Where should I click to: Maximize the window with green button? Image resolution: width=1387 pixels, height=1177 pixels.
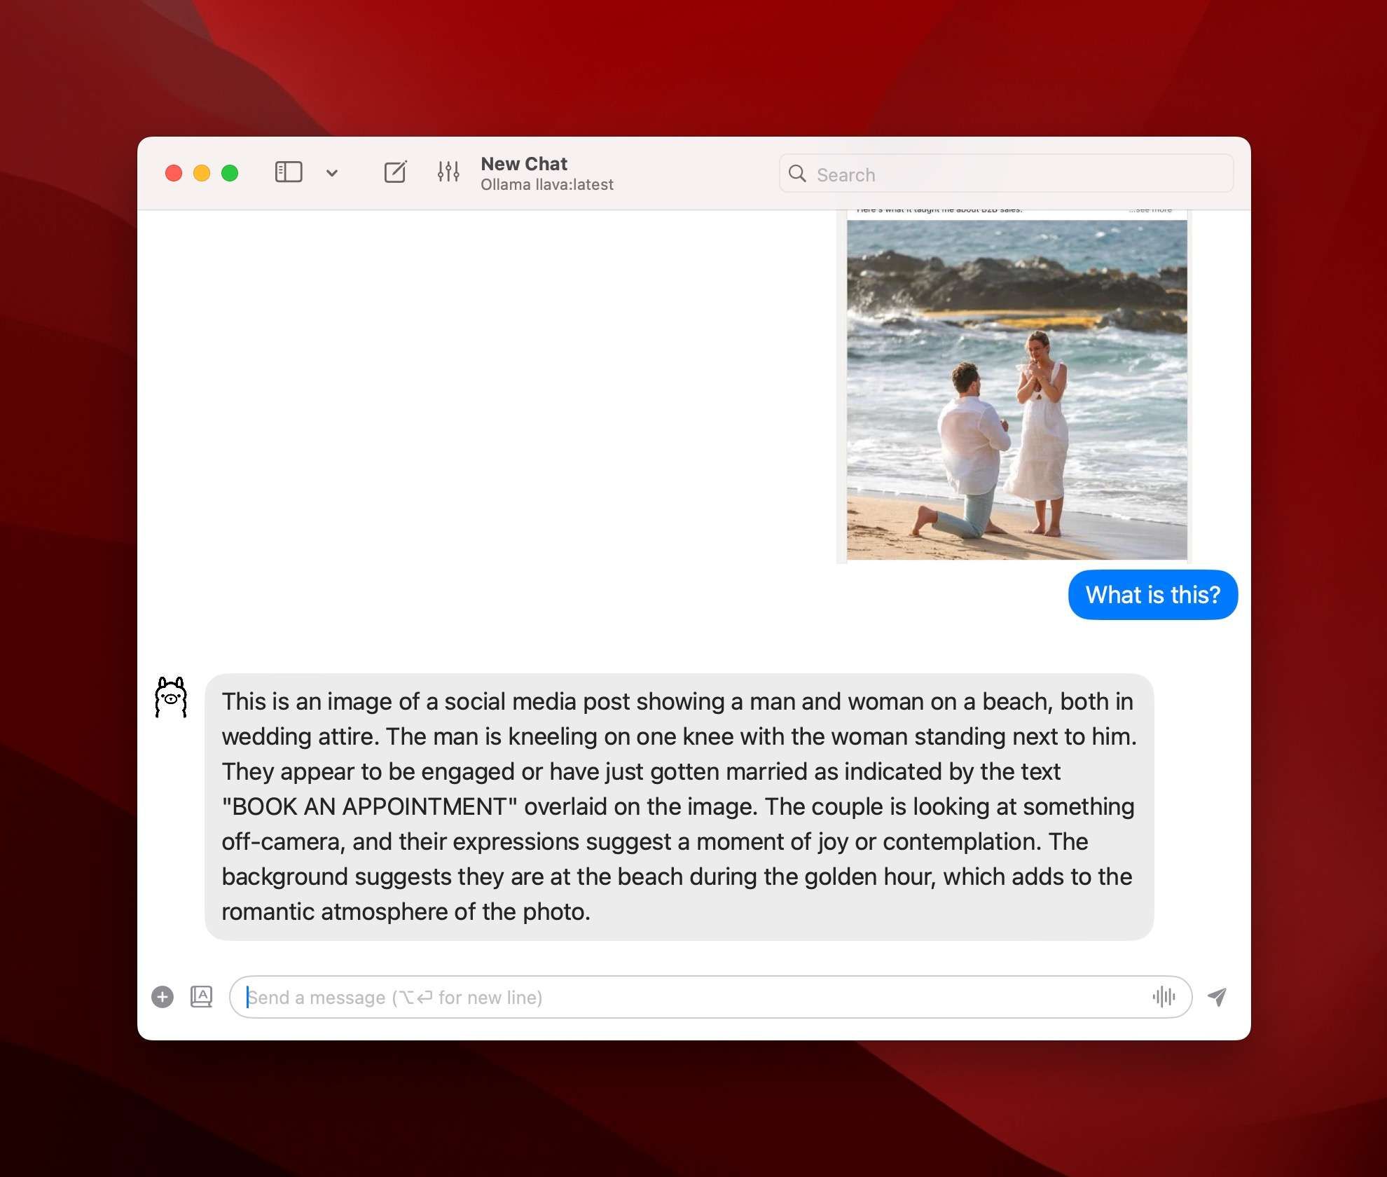(230, 173)
